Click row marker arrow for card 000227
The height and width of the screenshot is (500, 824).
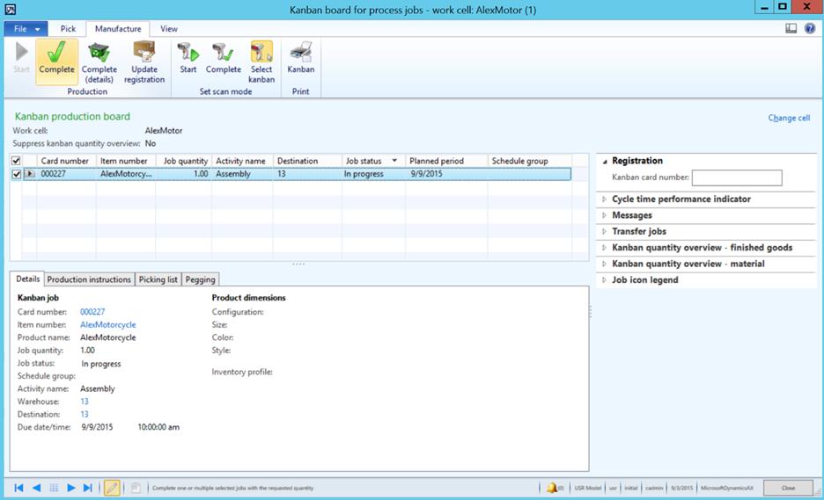pos(30,174)
